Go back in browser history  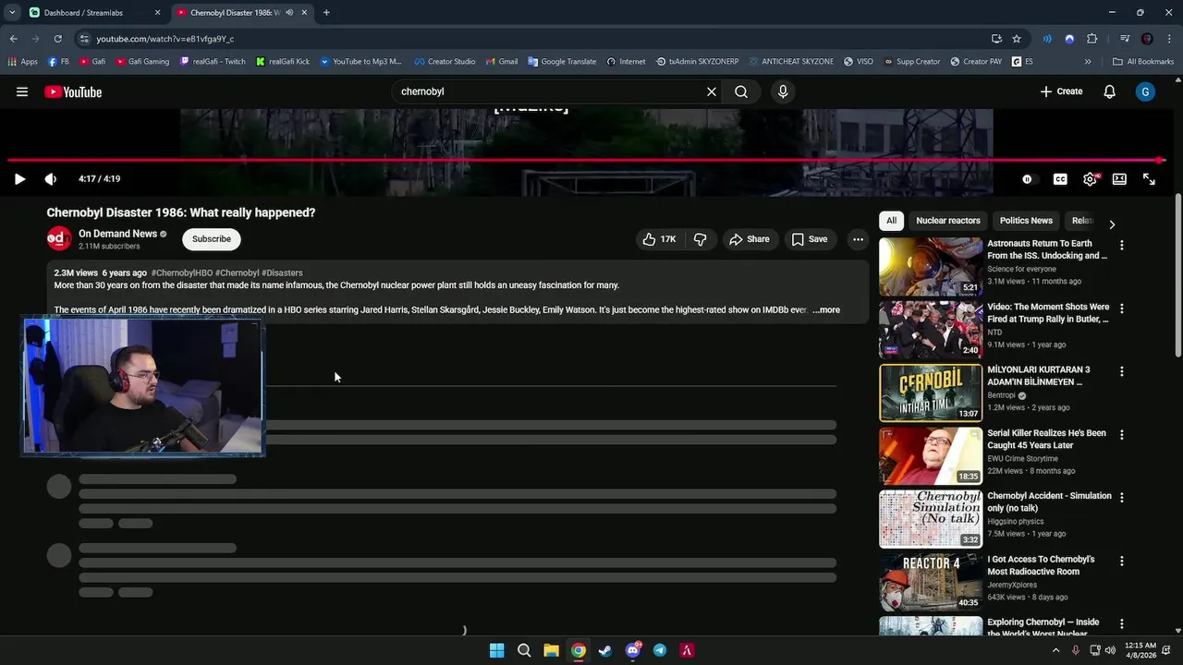coord(14,39)
